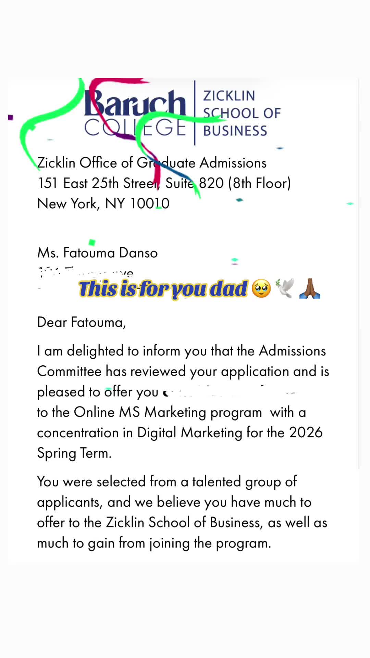Click the 'Dear Fatouma,' greeting
The width and height of the screenshot is (370, 658).
(x=82, y=322)
